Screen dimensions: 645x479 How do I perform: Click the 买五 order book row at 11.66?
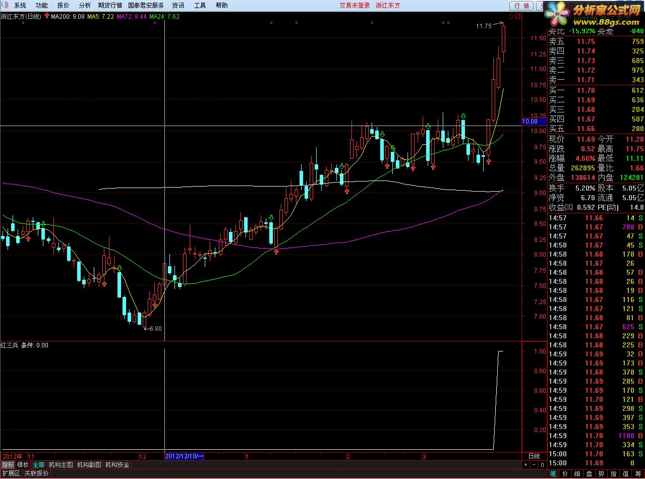596,129
